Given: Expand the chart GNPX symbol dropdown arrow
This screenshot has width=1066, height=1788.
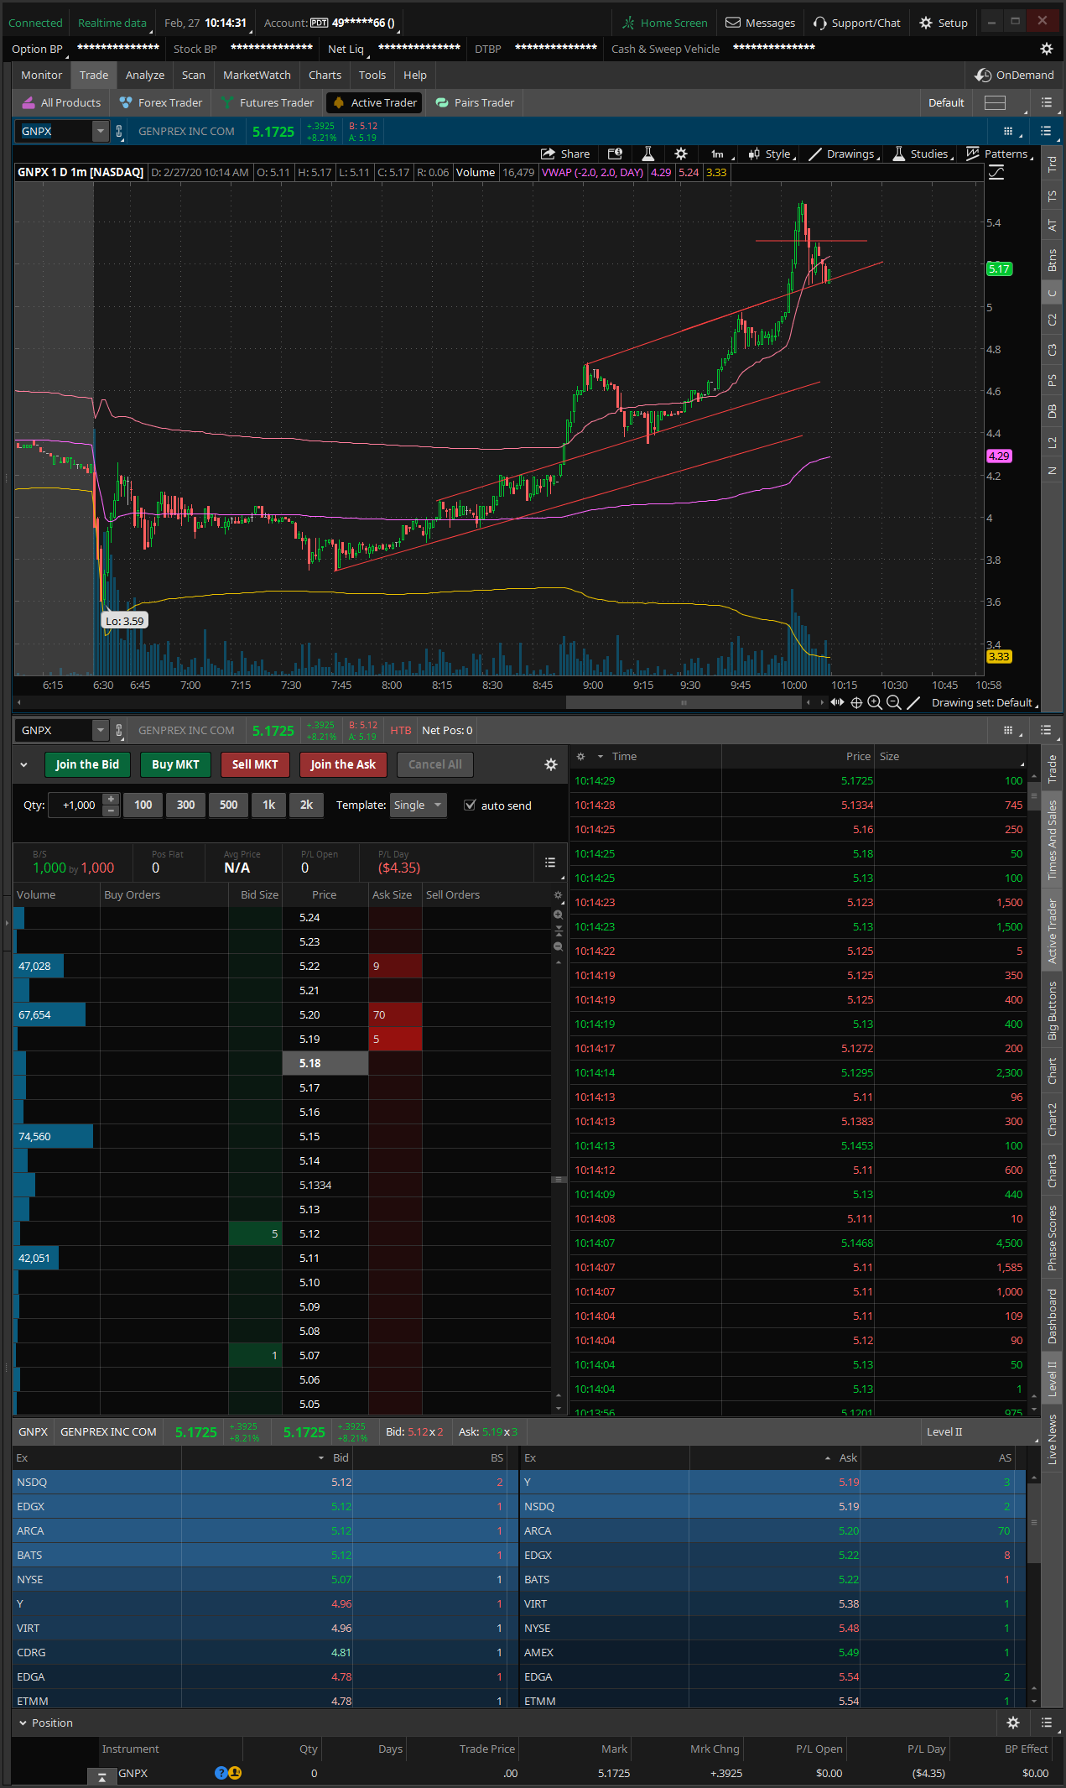Looking at the screenshot, I should [x=100, y=131].
